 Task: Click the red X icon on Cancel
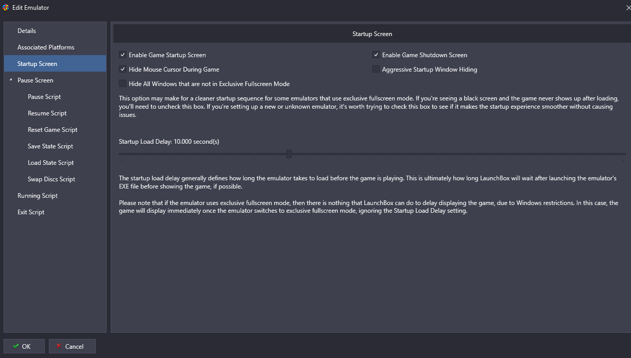(x=59, y=346)
